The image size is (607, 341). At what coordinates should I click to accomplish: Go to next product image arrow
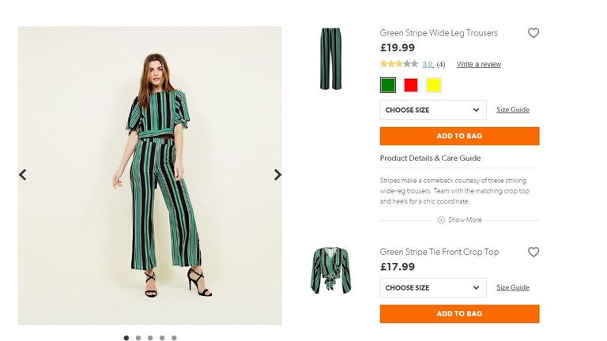277,175
